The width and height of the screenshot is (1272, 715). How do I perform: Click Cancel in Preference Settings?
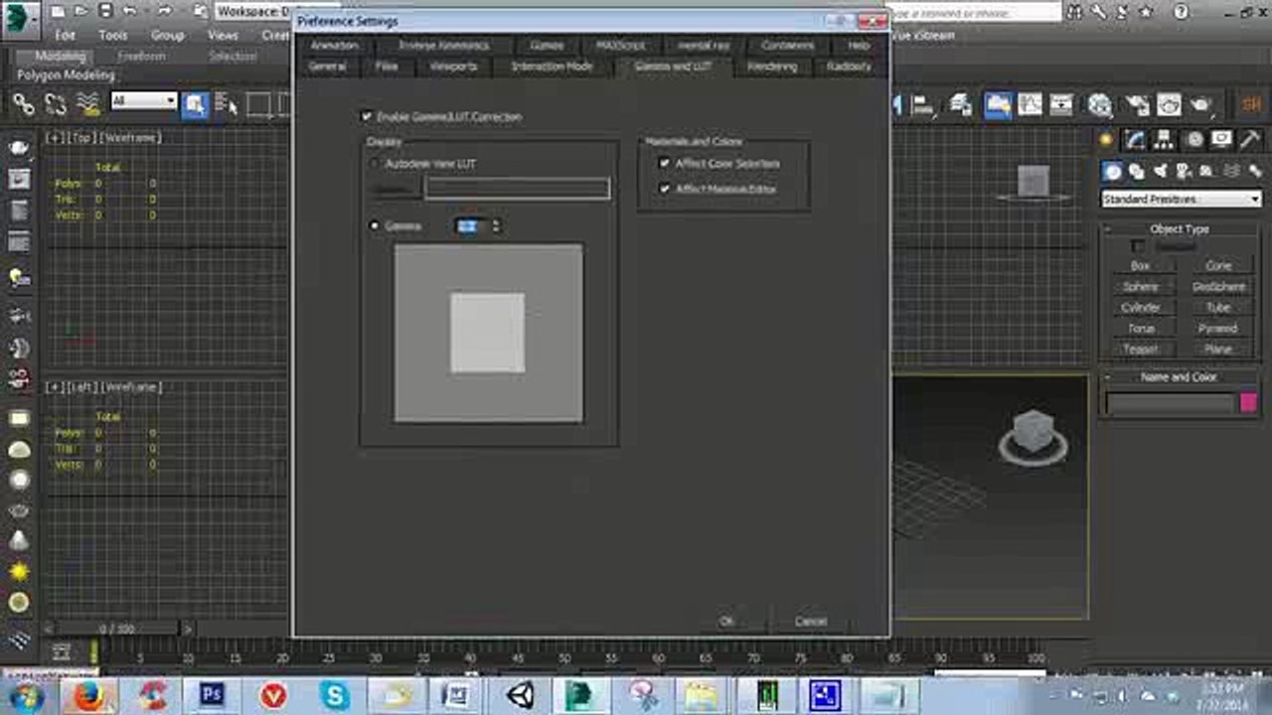click(x=811, y=621)
